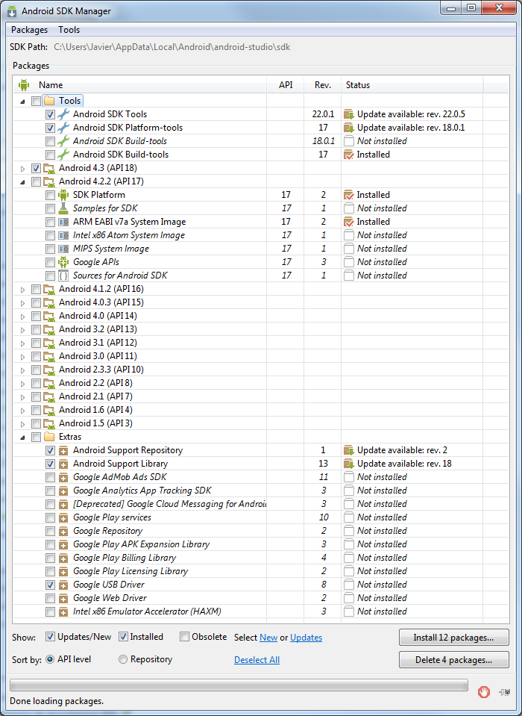Uncheck the Android 4.3 (API 18) checkbox
Image resolution: width=522 pixels, height=716 pixels.
point(36,168)
